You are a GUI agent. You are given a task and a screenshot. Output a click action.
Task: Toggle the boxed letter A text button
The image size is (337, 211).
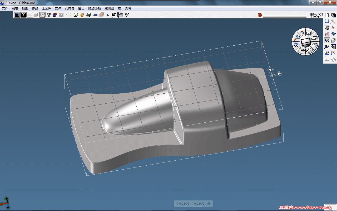24,15
